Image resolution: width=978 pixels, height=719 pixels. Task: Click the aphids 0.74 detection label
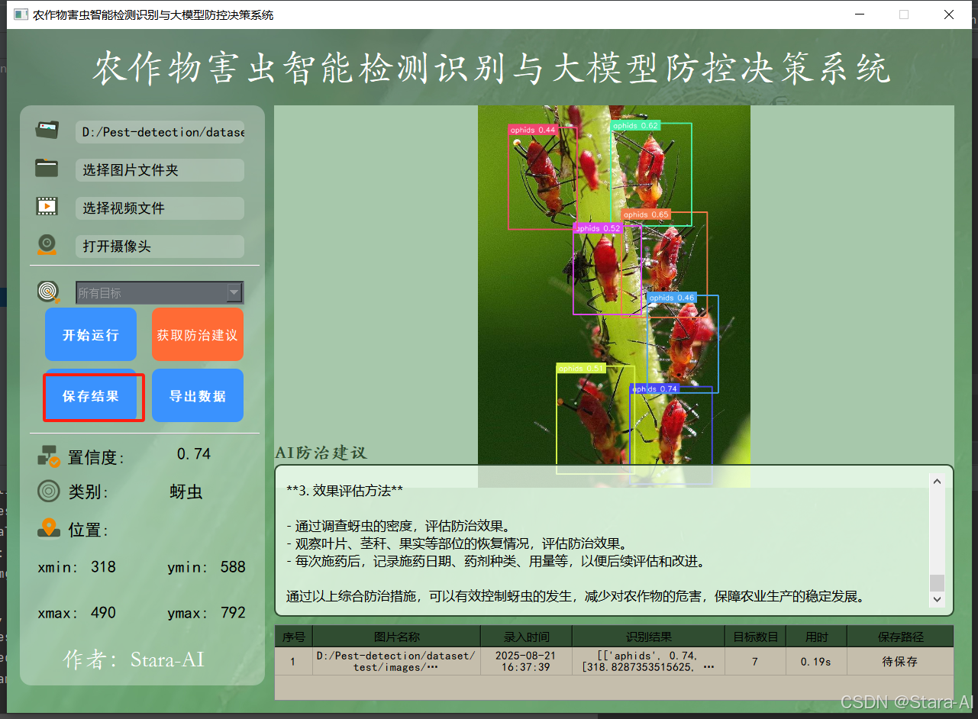655,389
